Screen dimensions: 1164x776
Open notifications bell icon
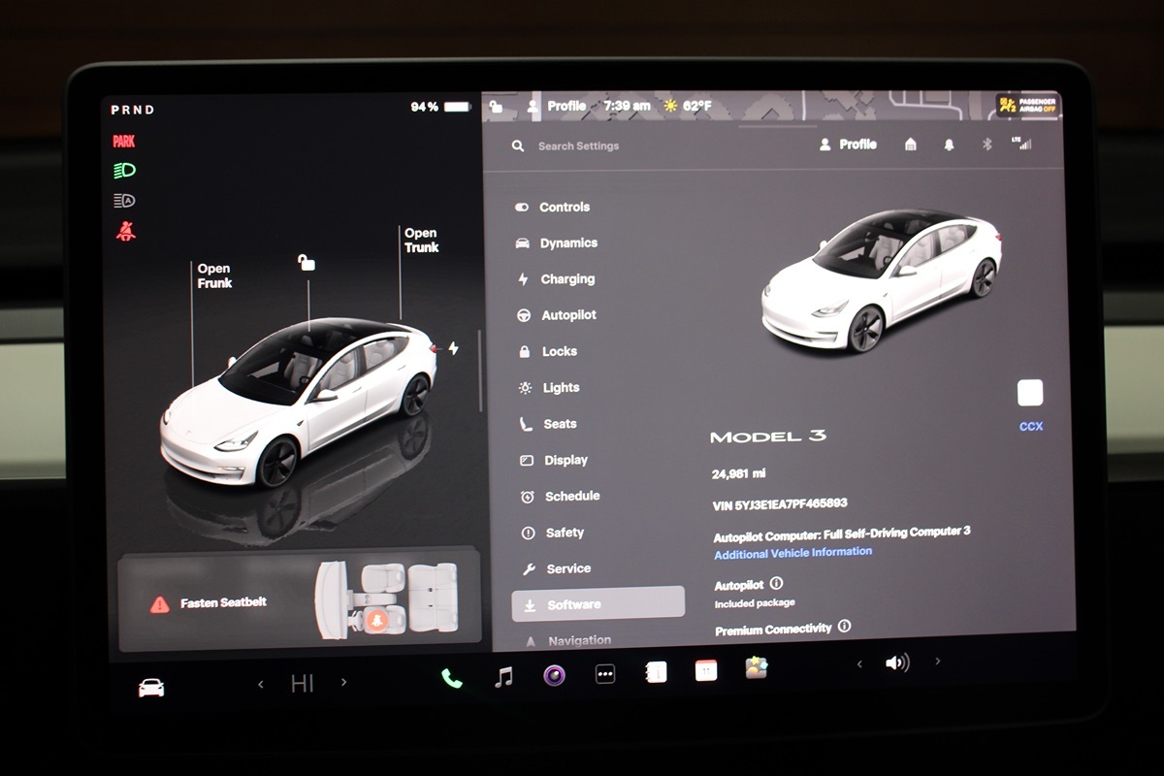pos(949,144)
